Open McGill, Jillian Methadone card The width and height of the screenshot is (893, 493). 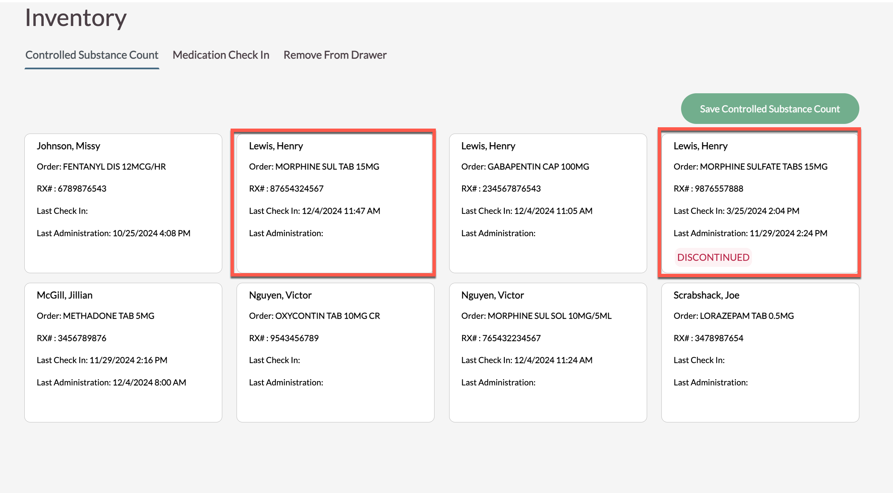click(123, 352)
